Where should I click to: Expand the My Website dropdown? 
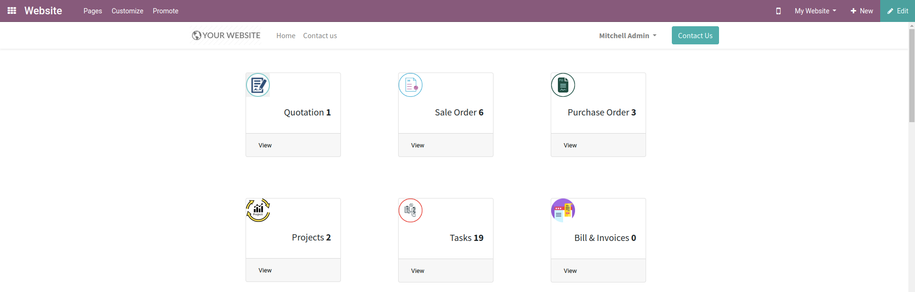[x=815, y=11]
